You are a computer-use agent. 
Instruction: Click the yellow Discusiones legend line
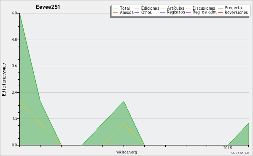pos(188,8)
